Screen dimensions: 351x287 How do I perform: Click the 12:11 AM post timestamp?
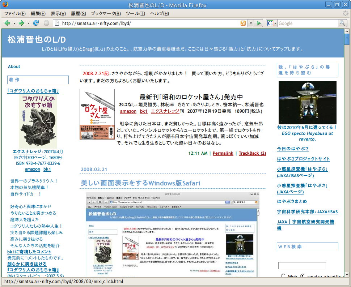198,153
